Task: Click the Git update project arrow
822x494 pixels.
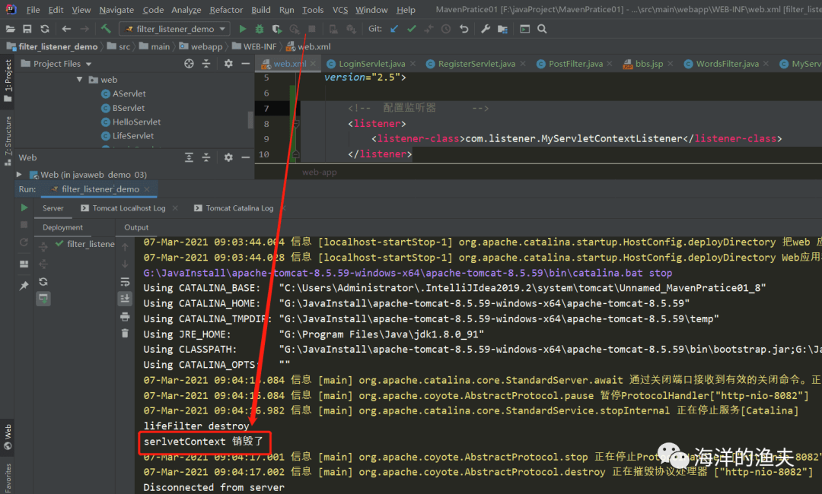Action: pyautogui.click(x=394, y=29)
